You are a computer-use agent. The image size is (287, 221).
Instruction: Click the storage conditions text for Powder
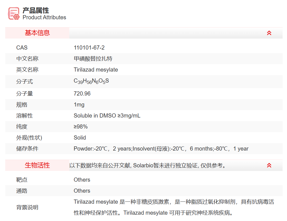[161, 149]
